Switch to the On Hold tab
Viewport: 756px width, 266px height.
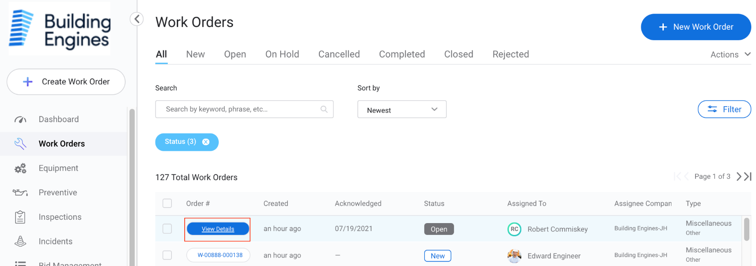click(282, 54)
